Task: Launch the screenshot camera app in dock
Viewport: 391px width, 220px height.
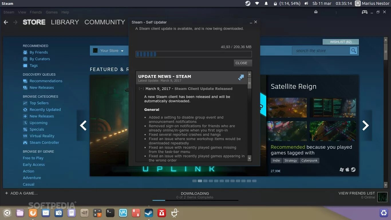Action: pos(59,213)
